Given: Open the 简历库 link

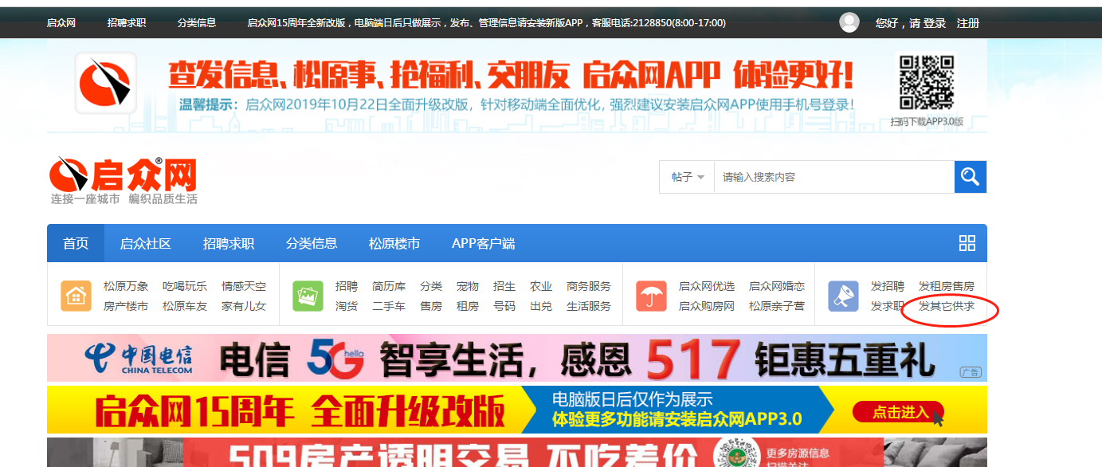Looking at the screenshot, I should 389,286.
